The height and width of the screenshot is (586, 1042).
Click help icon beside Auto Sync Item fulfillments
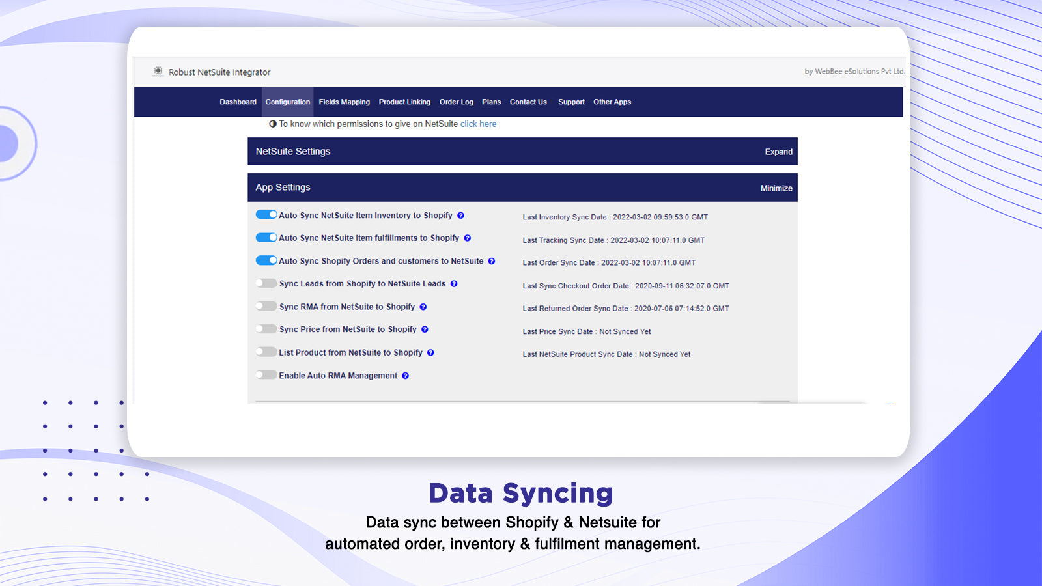coord(468,238)
